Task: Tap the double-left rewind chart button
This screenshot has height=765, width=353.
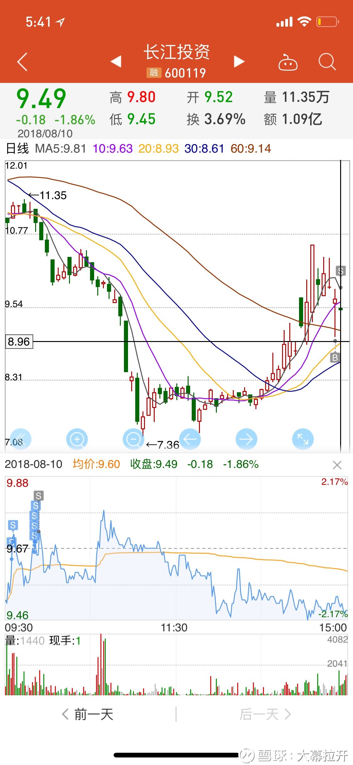Action: point(20,439)
